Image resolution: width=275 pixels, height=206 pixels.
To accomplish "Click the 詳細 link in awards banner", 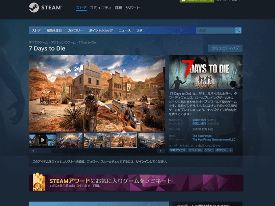I will pyautogui.click(x=96, y=186).
